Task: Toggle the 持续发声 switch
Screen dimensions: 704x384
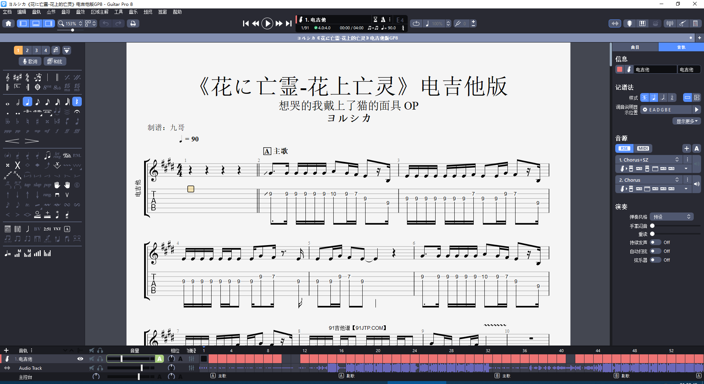Action: pos(655,242)
